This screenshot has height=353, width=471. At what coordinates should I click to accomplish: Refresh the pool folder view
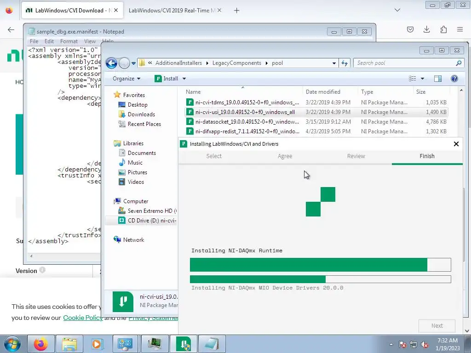point(344,63)
